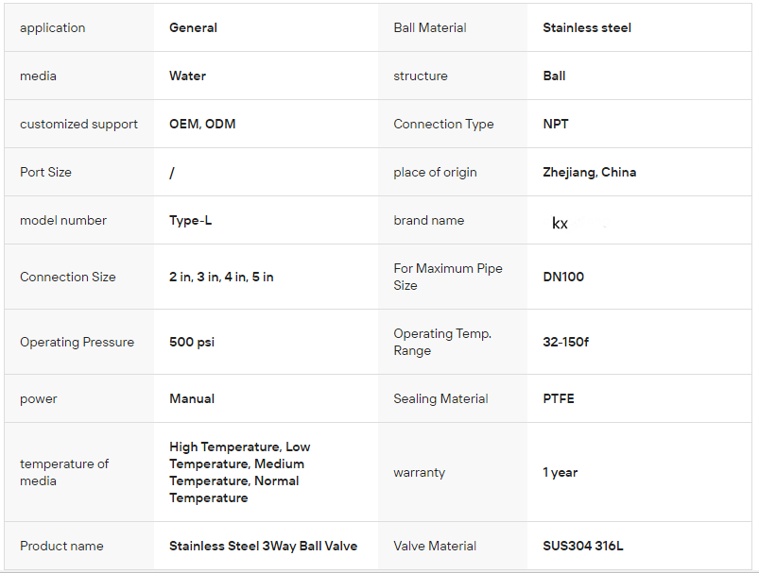Click the '2 in, 3 in, 4 in, 5 in' sizes
This screenshot has width=759, height=573.
[x=221, y=277]
